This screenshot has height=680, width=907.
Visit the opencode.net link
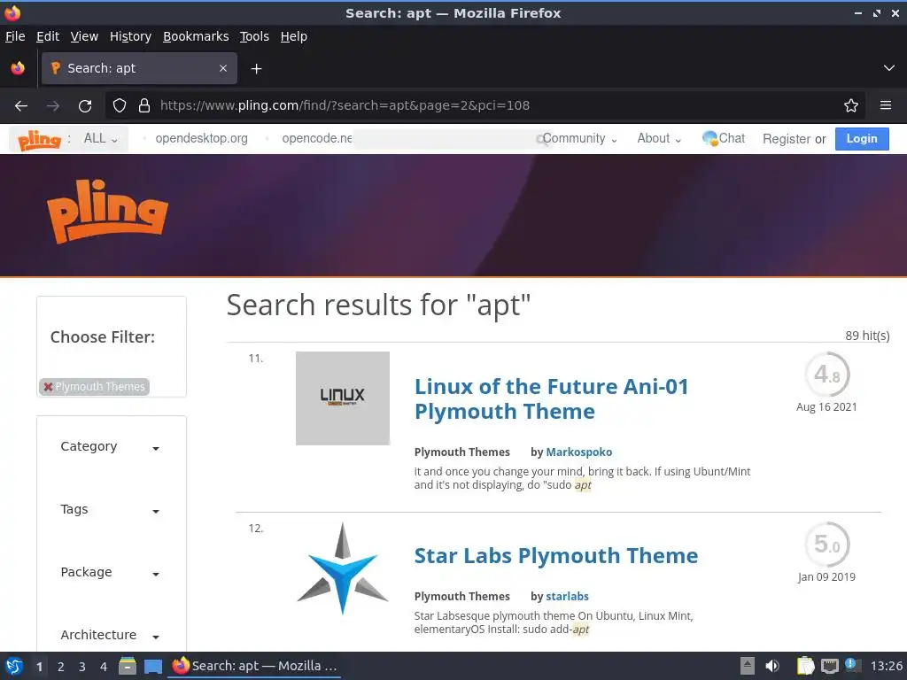coord(316,139)
